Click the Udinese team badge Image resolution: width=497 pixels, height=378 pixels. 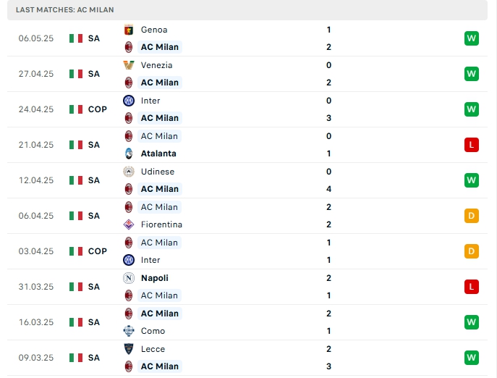128,172
